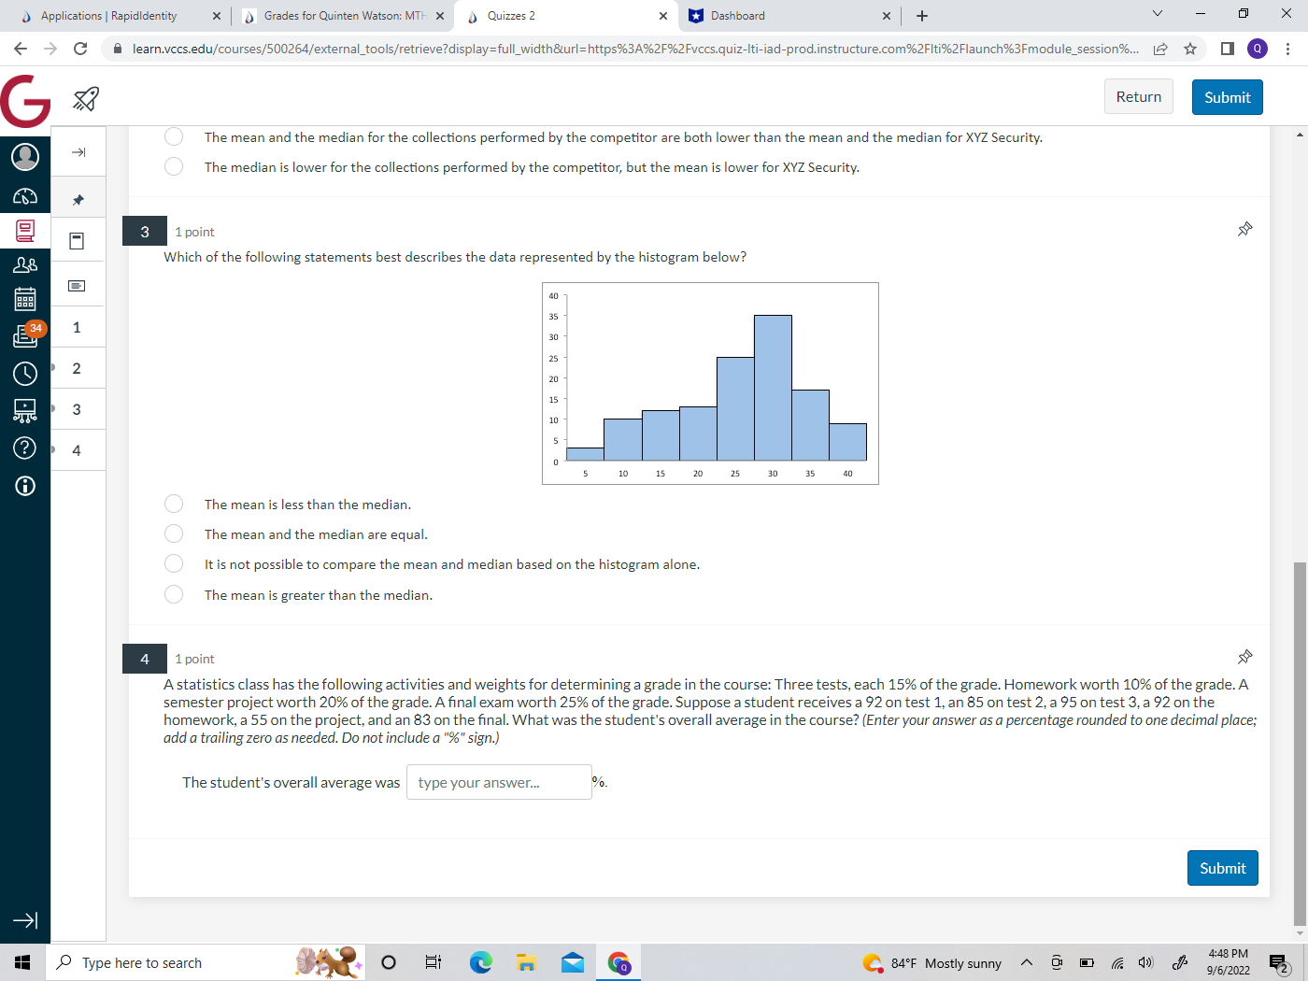Select 'The mean and the median are equal'
The width and height of the screenshot is (1308, 981).
(174, 533)
